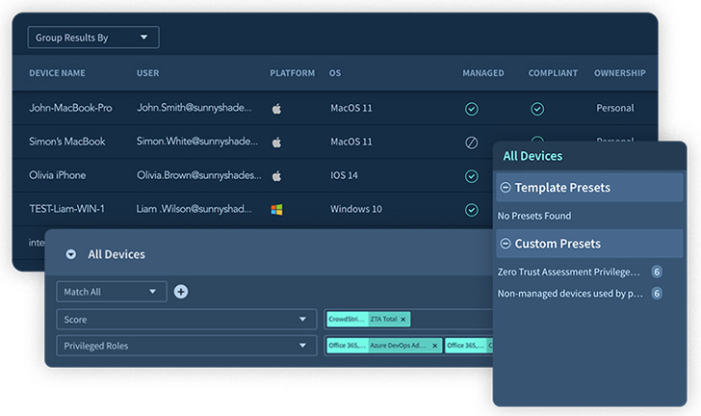Click Apple platform icon for John-MacBook-Pro
The width and height of the screenshot is (701, 416).
tap(276, 109)
